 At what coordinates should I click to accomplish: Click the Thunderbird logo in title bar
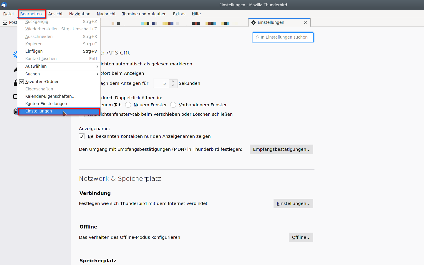tap(4, 5)
